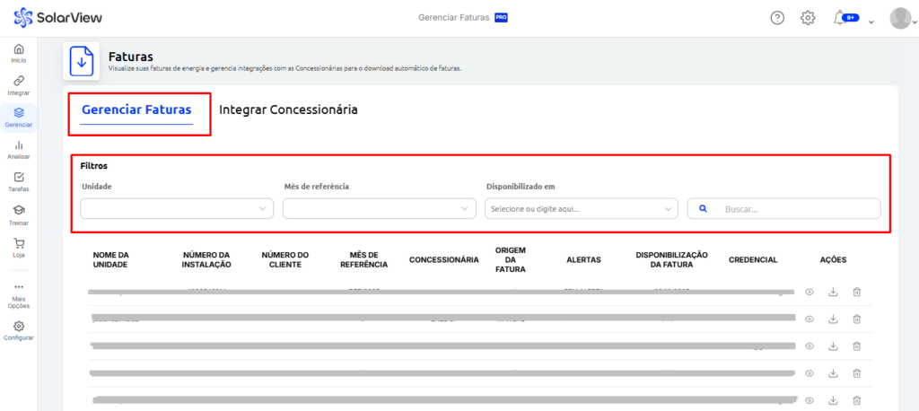Download the first invoice row
Image resolution: width=919 pixels, height=411 pixels.
[x=833, y=293]
